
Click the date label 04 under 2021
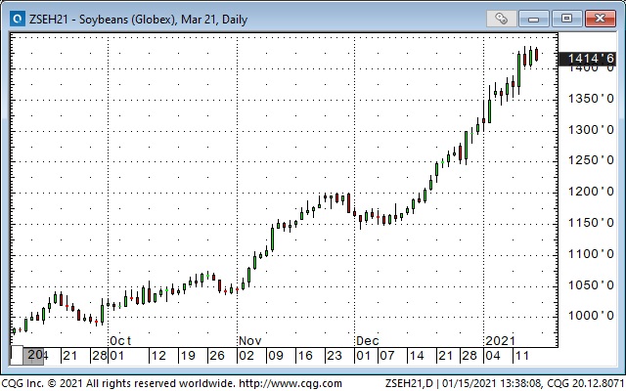tap(493, 356)
